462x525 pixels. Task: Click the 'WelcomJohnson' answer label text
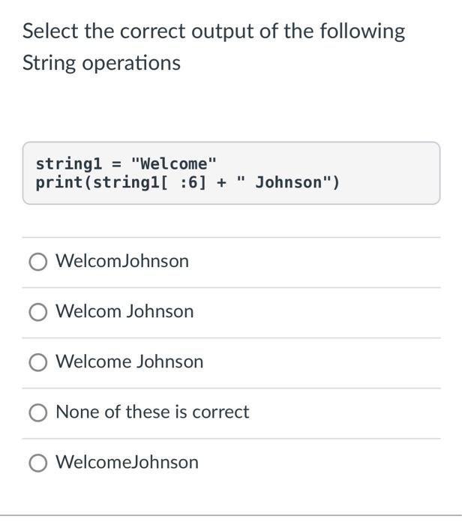pyautogui.click(x=122, y=261)
